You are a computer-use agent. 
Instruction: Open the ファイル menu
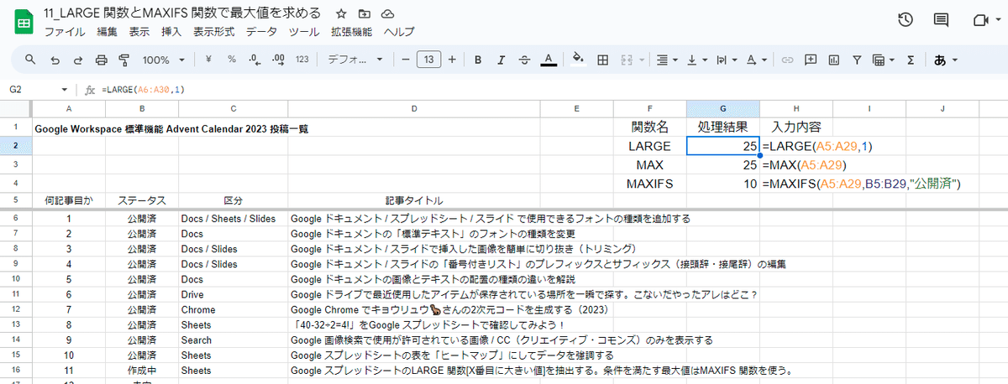click(x=64, y=32)
